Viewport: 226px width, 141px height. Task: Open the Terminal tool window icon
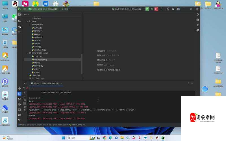(x=19, y=110)
